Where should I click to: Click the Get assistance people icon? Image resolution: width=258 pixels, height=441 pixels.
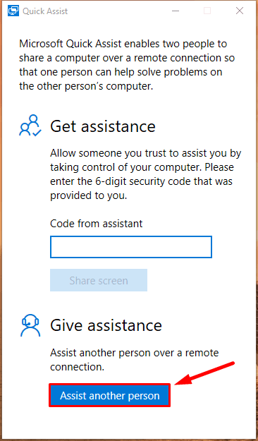click(30, 126)
